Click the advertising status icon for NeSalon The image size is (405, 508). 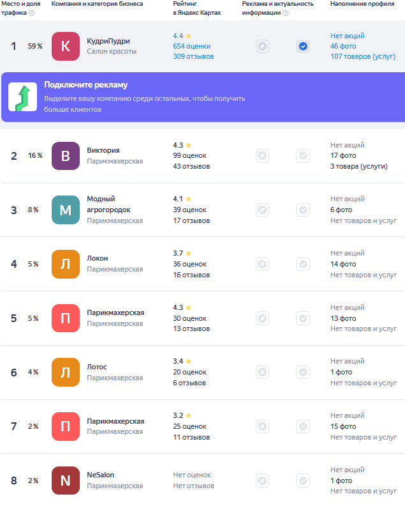[262, 481]
